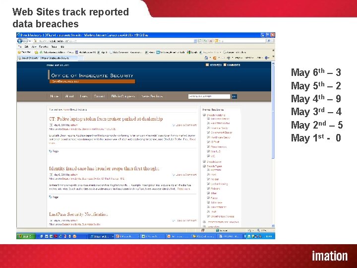Click the blue Help icon in command bar
The height and width of the screenshot is (268, 357).
pos(266,58)
